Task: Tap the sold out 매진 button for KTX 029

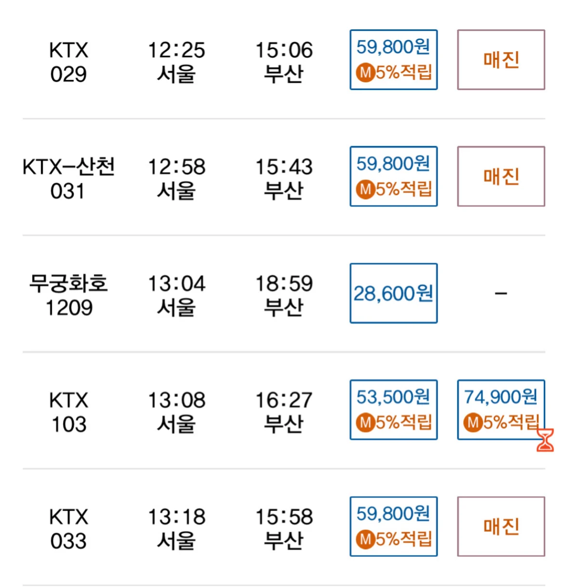Action: (x=501, y=60)
